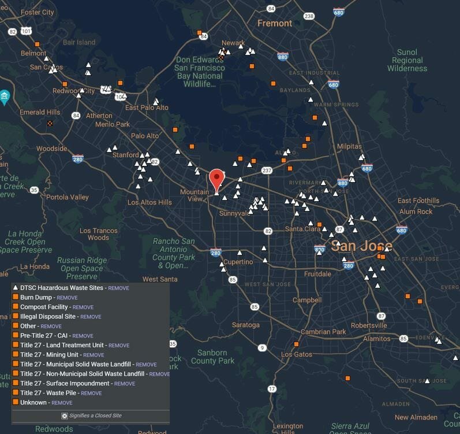460x434 pixels.
Task: Click the red location pin at Mountain View
Action: point(216,180)
